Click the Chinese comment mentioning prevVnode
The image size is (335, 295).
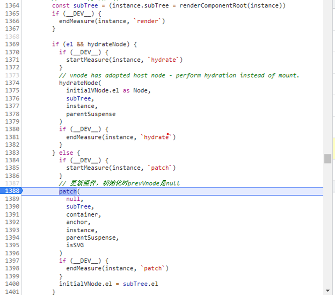click(119, 183)
